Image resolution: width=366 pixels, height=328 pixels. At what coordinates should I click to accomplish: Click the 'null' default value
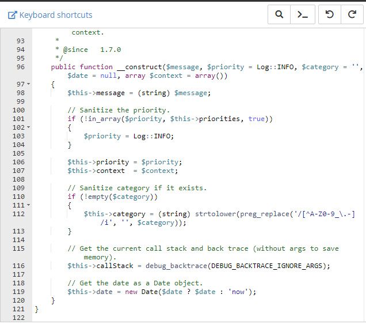pyautogui.click(x=108, y=76)
